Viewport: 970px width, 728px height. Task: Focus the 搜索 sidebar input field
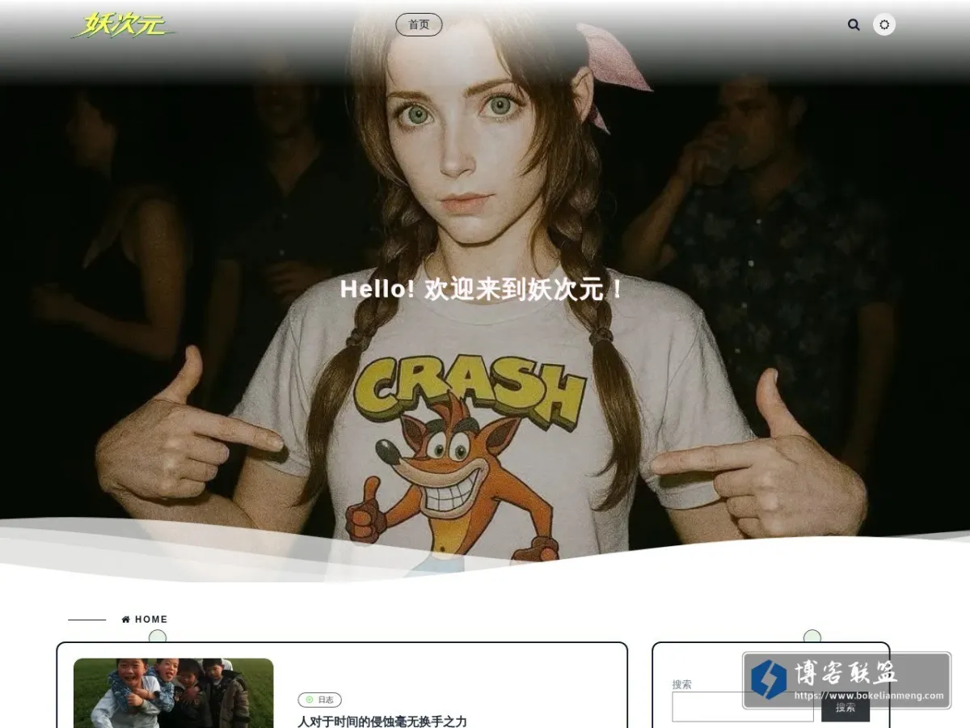click(x=743, y=707)
